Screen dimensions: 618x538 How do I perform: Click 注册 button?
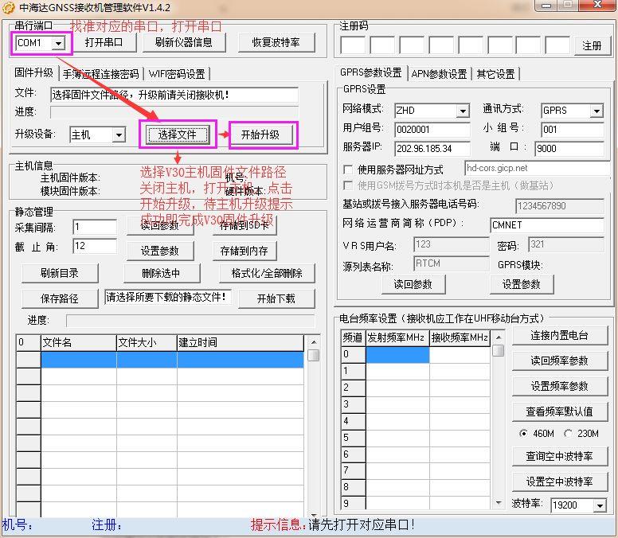(x=592, y=46)
